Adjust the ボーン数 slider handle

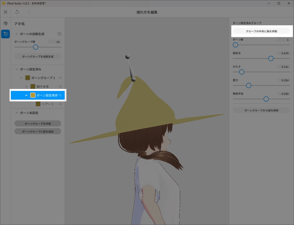point(235,45)
